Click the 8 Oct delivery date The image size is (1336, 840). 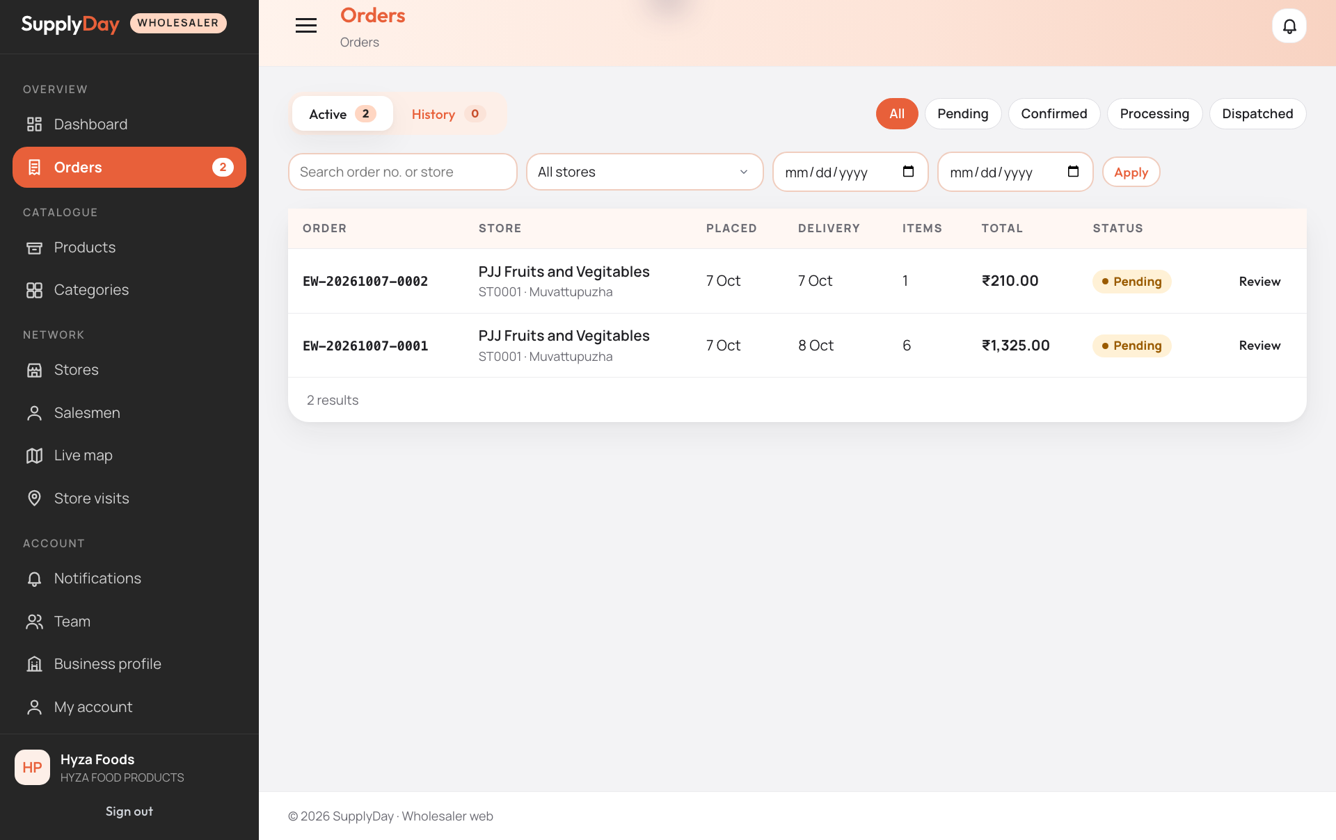point(816,346)
